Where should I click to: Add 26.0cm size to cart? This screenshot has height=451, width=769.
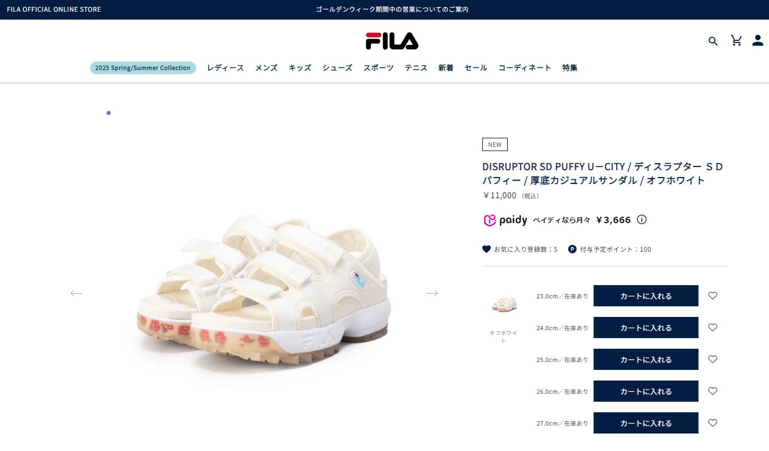646,391
